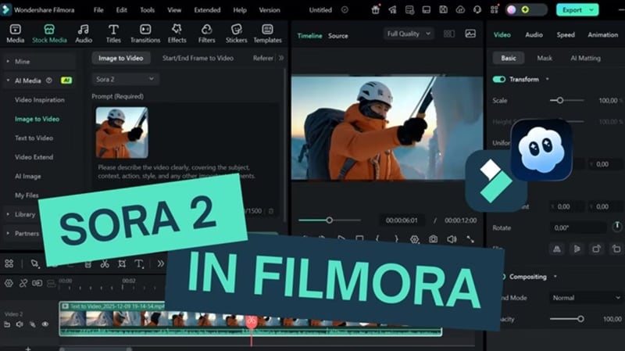Open the Mask sub-tab
The height and width of the screenshot is (351, 625).
pos(545,58)
